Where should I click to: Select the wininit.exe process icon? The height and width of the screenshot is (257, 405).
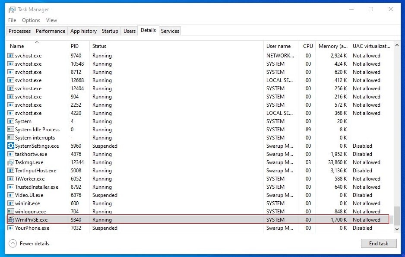pyautogui.click(x=11, y=203)
